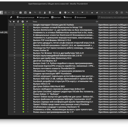Click the round circle toolbar icon
128x128 pixels.
[x=40, y=12]
